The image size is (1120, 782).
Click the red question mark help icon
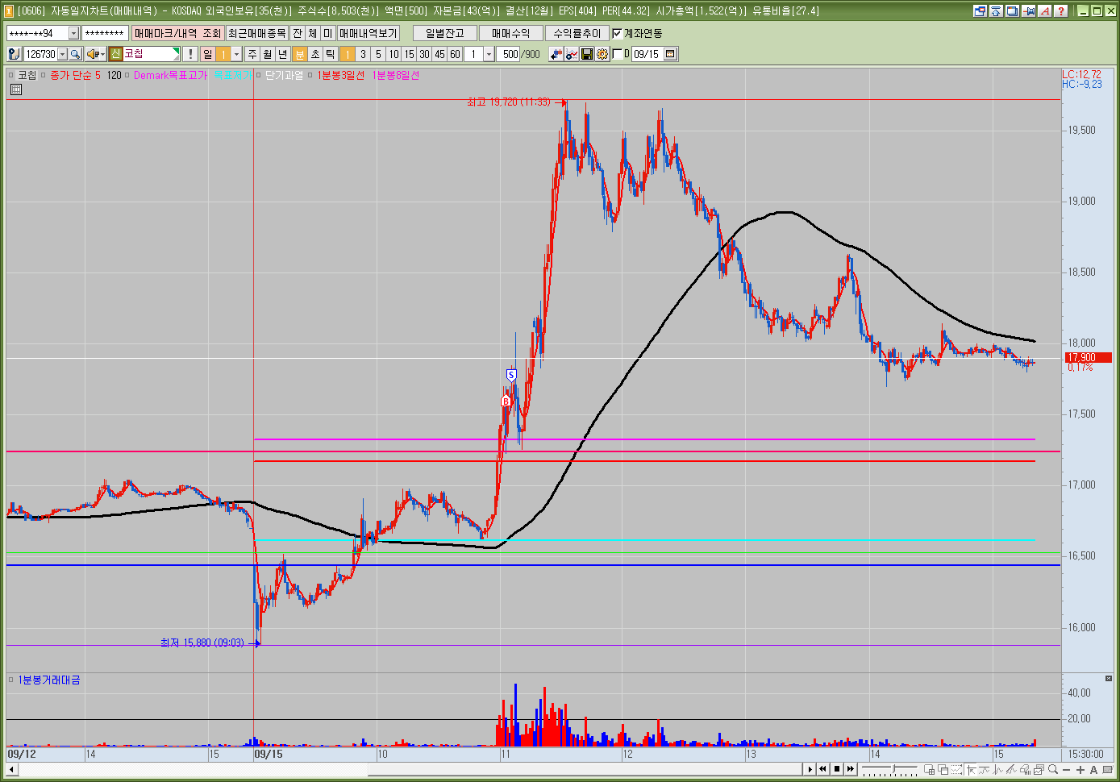pos(1061,10)
